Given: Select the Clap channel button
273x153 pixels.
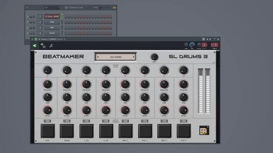Looking at the screenshot, I should pyautogui.click(x=52, y=22).
